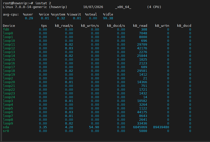Click the loop9 device name

(x=8, y=123)
